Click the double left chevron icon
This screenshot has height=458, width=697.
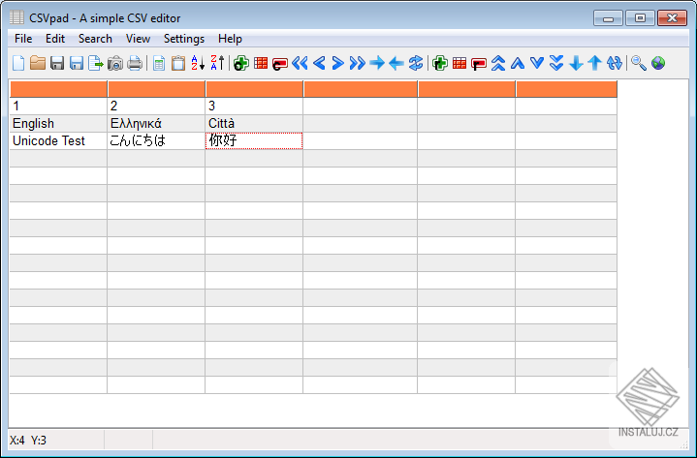pyautogui.click(x=300, y=63)
